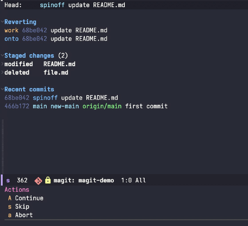The width and height of the screenshot is (248, 226).
Task: Click the magit: magit-demo buffer name
Action: 84,180
